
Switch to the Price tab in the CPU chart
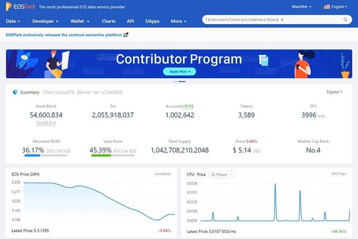pos(201,175)
